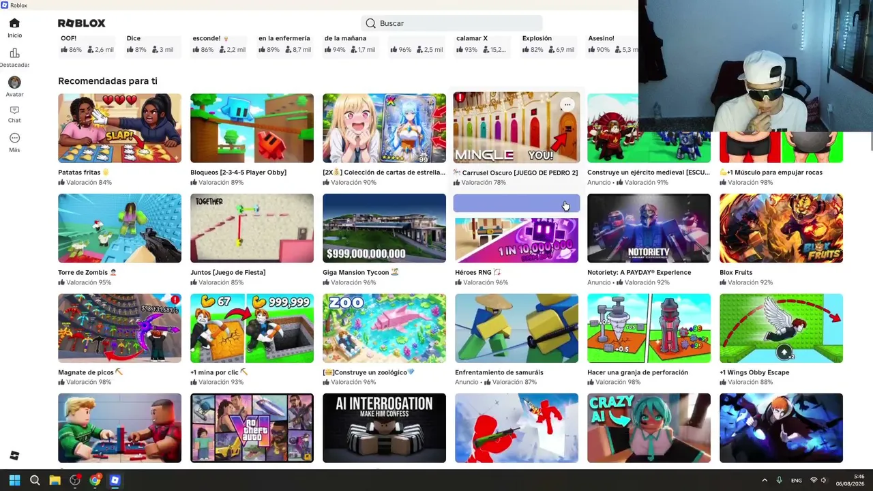Open the Ro Theft Auto VI thumbnail
The image size is (873, 491).
pos(252,428)
